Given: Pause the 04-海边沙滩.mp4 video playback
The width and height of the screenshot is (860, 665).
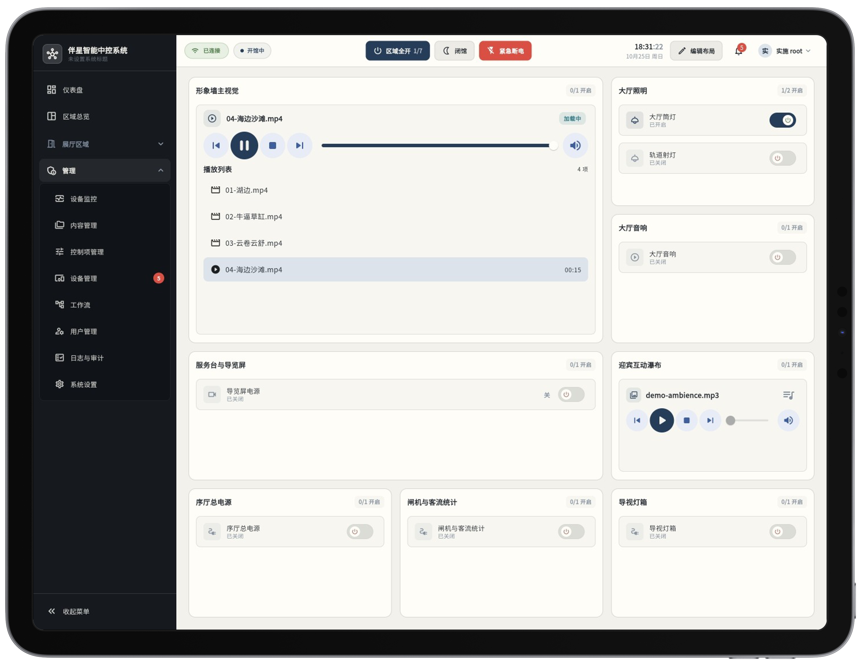Looking at the screenshot, I should (x=244, y=145).
